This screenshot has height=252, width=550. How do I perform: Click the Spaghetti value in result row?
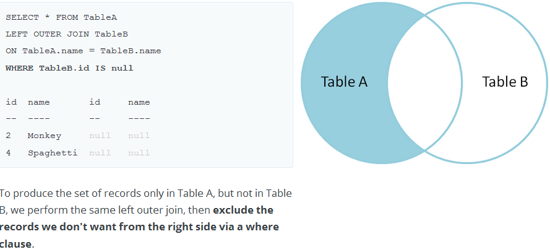53,154
